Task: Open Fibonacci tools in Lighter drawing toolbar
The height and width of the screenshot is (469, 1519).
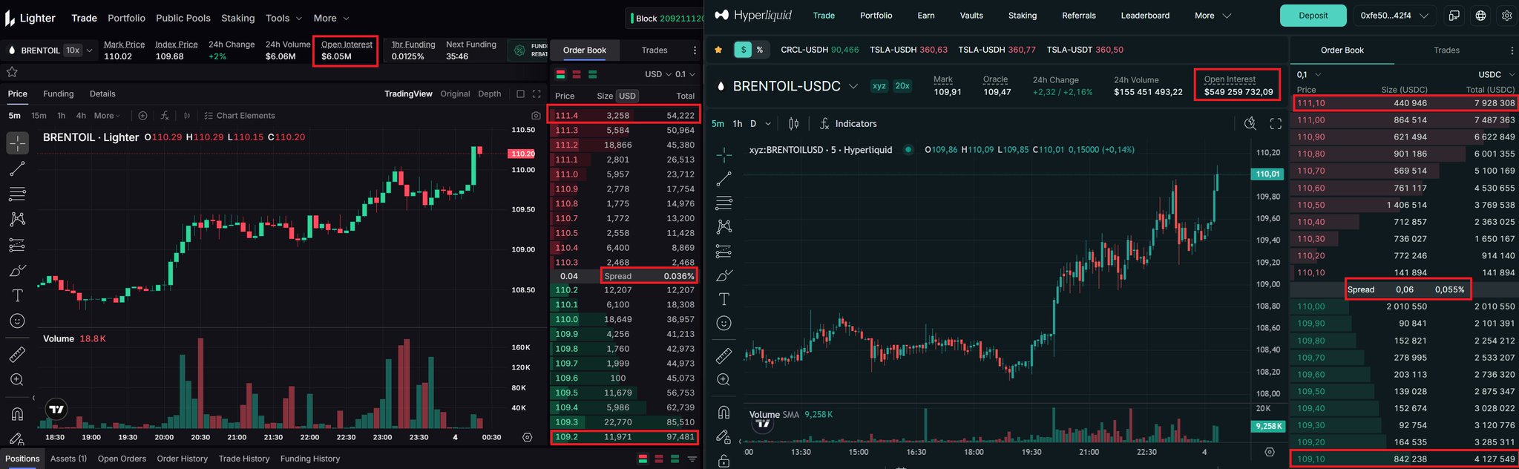Action: point(18,194)
